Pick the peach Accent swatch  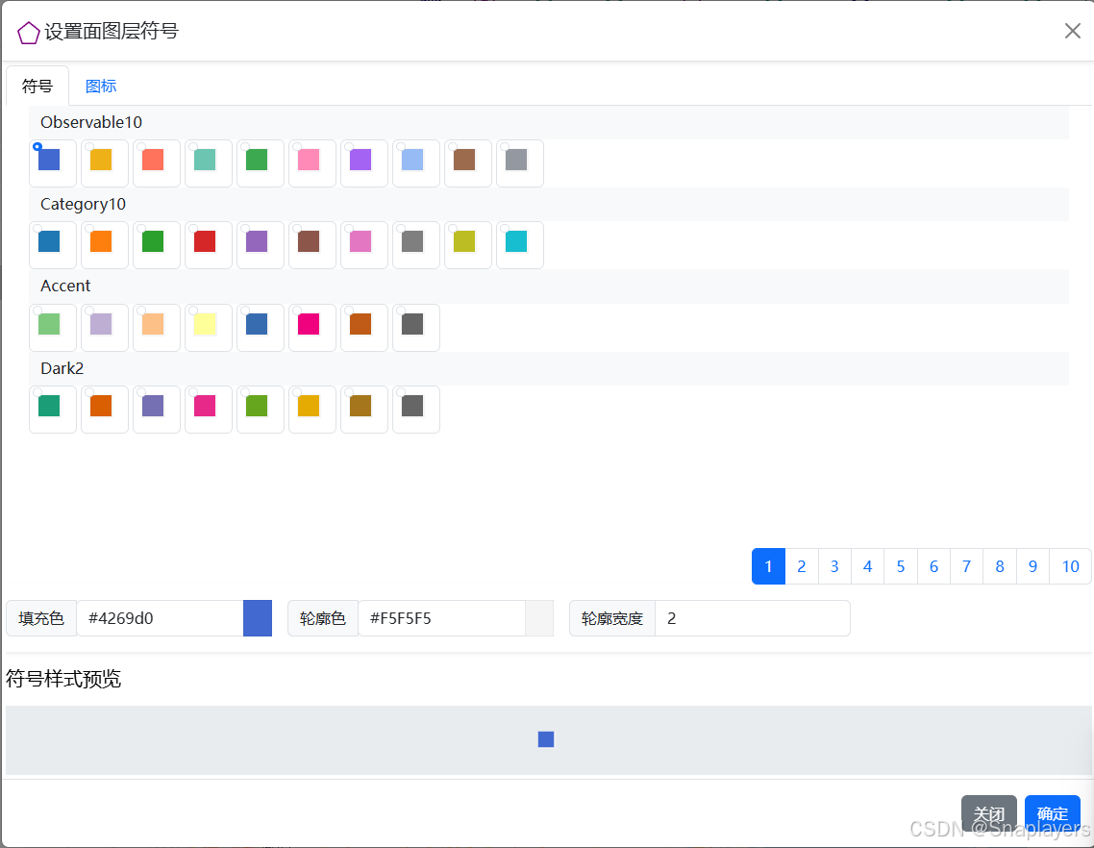click(157, 327)
